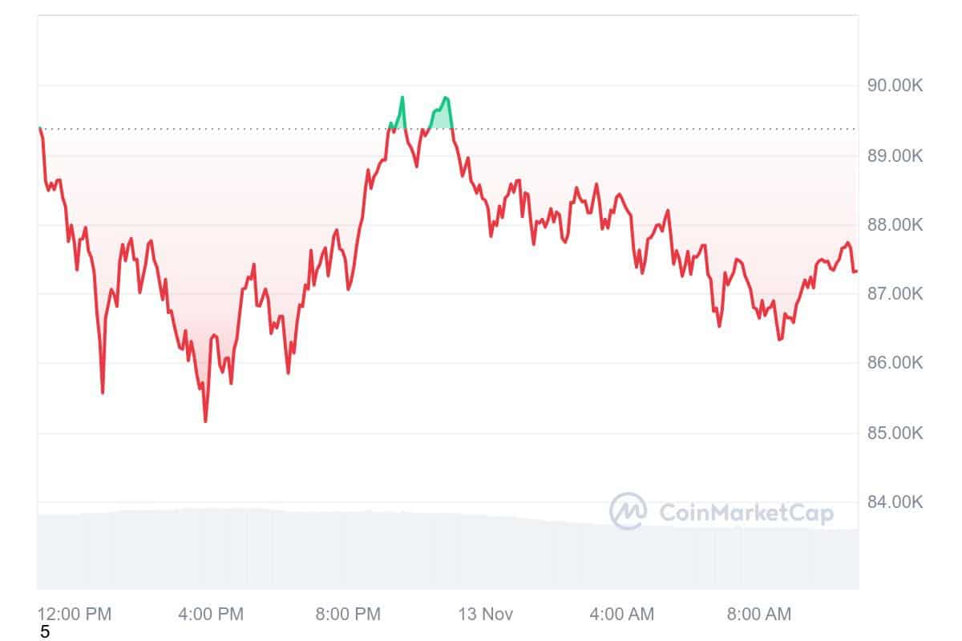Select the 13 Nov date axis label
This screenshot has width=962, height=641.
(x=486, y=615)
